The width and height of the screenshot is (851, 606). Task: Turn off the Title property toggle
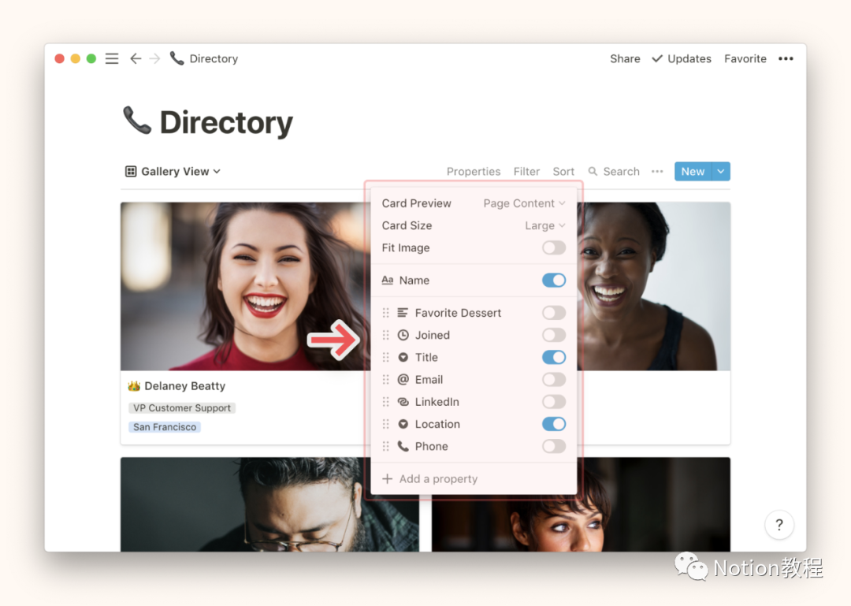(x=553, y=358)
